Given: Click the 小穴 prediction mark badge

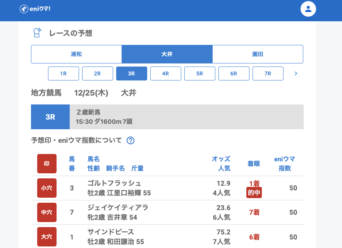Looking at the screenshot, I should point(47,188).
